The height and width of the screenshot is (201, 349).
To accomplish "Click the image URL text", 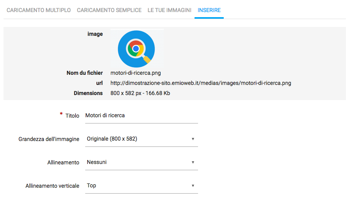I will 201,83.
